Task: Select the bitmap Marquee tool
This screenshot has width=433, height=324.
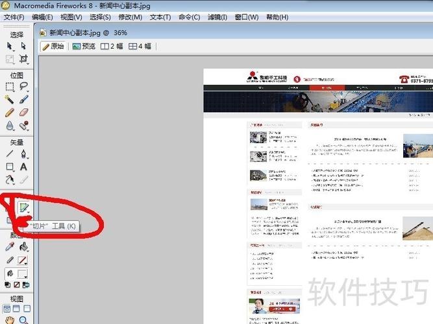Action: [10, 87]
